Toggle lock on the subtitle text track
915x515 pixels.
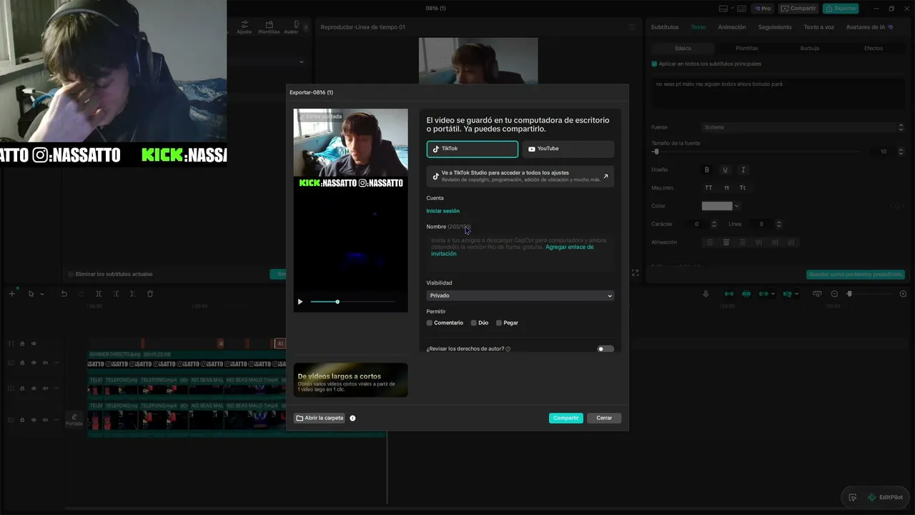click(22, 344)
